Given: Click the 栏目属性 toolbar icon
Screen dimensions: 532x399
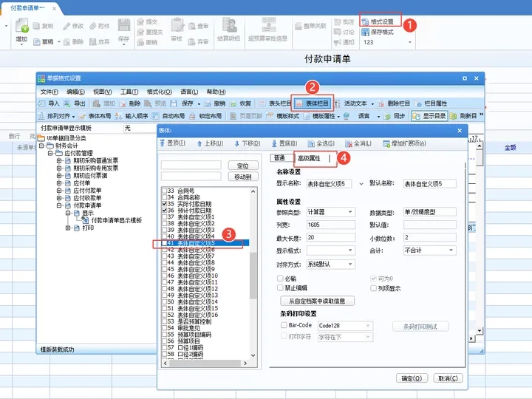Looking at the screenshot, I should click(x=418, y=103).
